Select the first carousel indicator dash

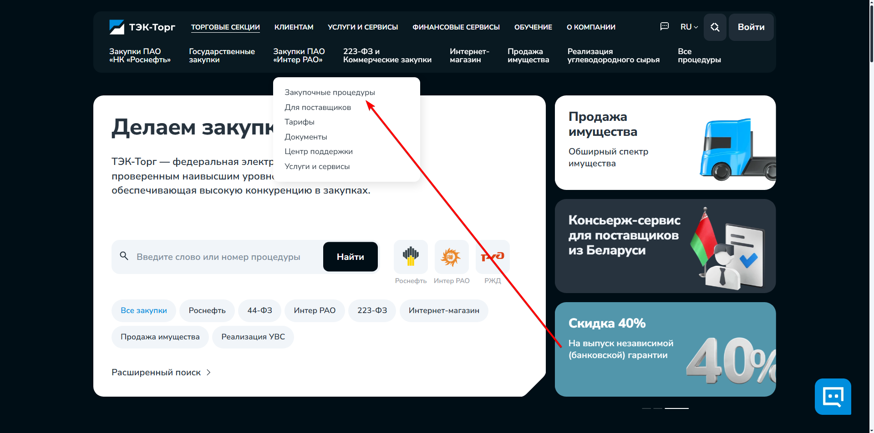click(646, 408)
